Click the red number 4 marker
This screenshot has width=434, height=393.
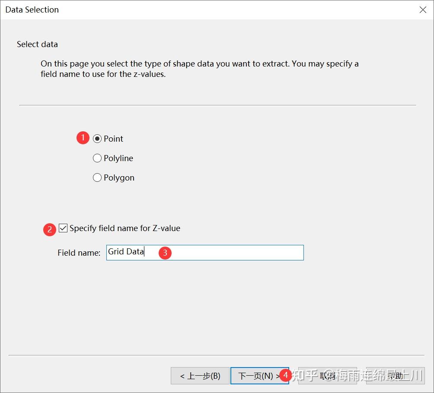pos(285,375)
